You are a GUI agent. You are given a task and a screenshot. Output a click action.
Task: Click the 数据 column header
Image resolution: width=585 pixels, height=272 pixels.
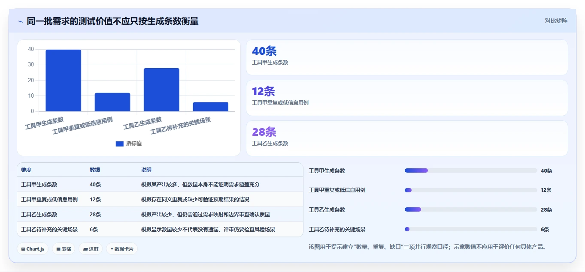[95, 170]
